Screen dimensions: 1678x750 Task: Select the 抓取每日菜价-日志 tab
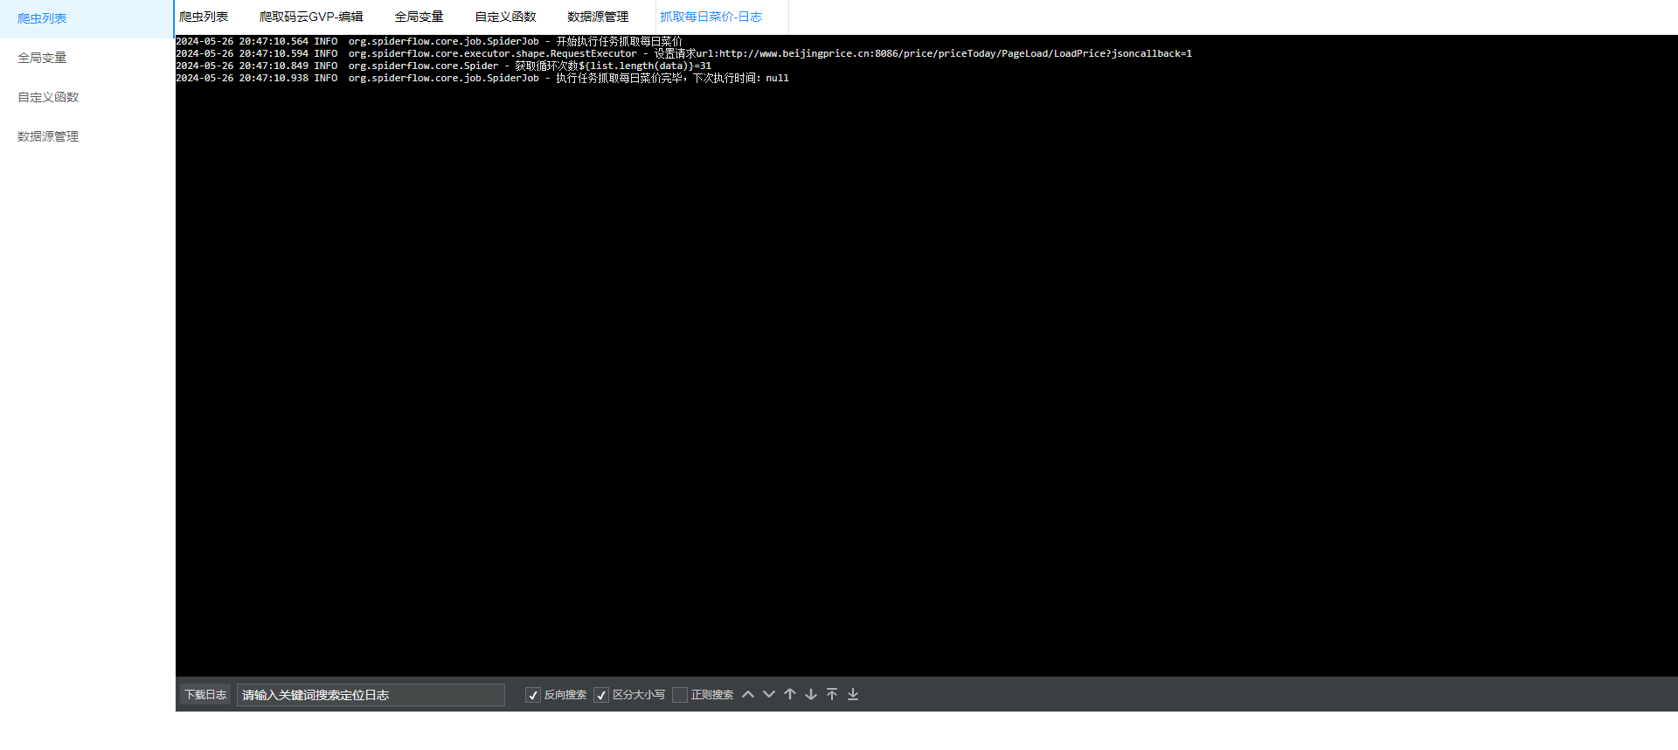pos(711,17)
